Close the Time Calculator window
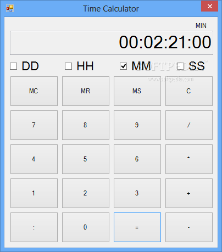 pos(210,6)
